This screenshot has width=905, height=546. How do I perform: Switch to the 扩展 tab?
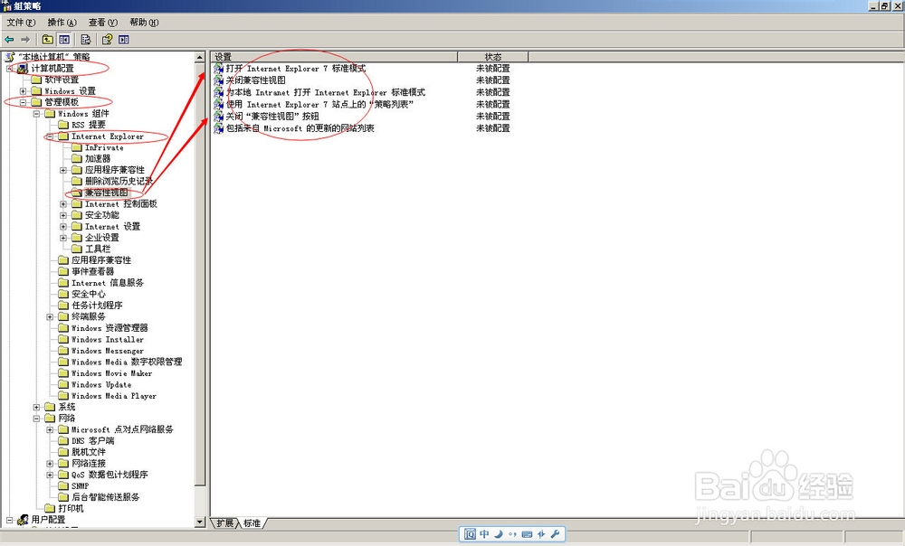pos(225,522)
